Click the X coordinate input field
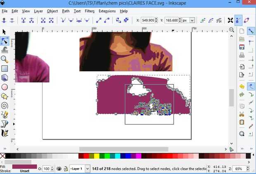 148,20
